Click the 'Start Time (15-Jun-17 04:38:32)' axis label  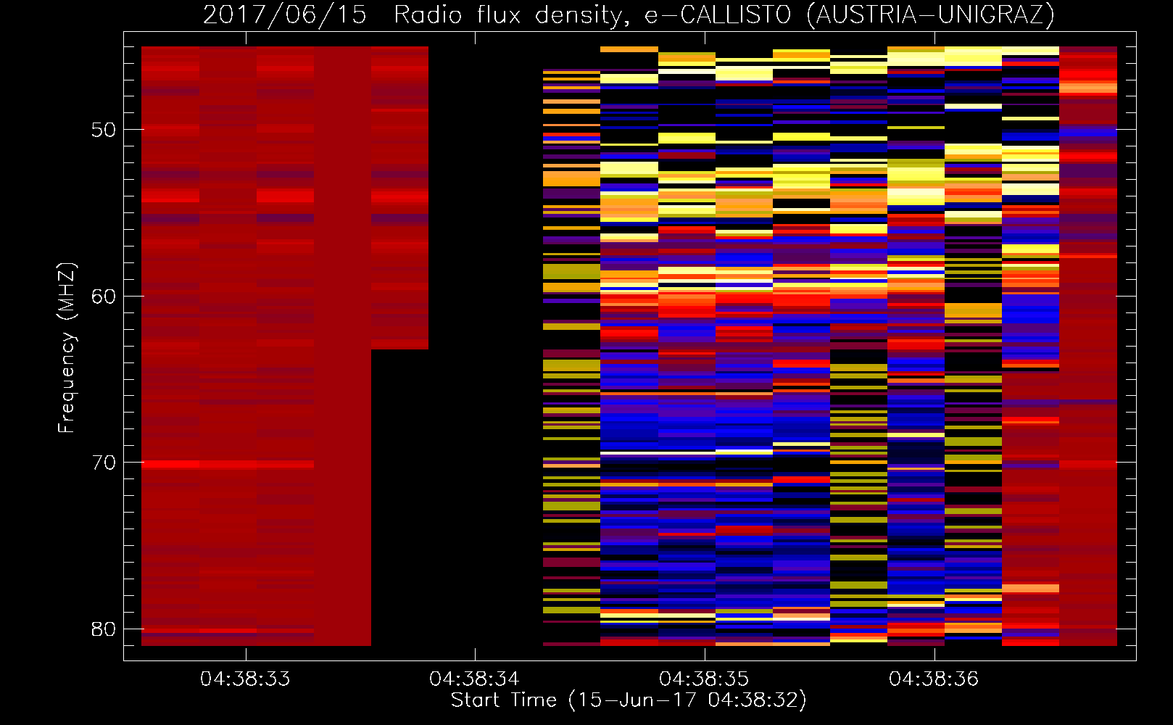click(x=629, y=700)
